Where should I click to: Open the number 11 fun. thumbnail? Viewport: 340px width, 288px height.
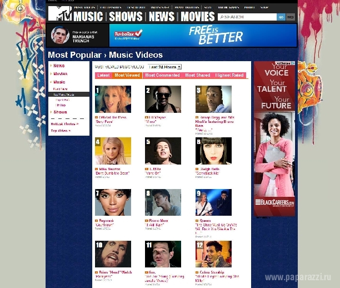(163, 254)
